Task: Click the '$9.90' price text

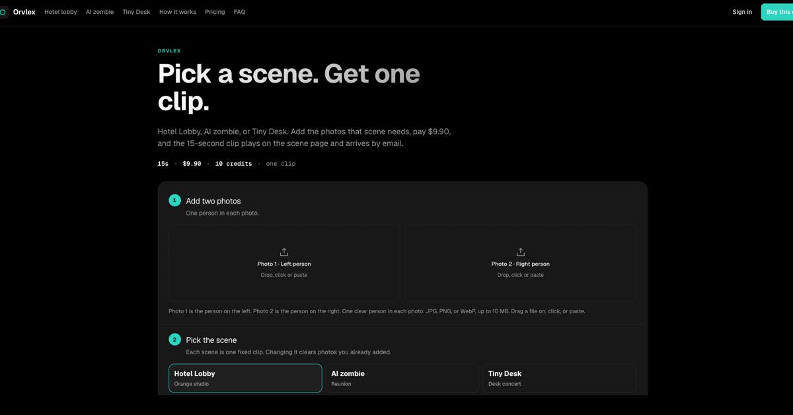Action: (x=192, y=164)
